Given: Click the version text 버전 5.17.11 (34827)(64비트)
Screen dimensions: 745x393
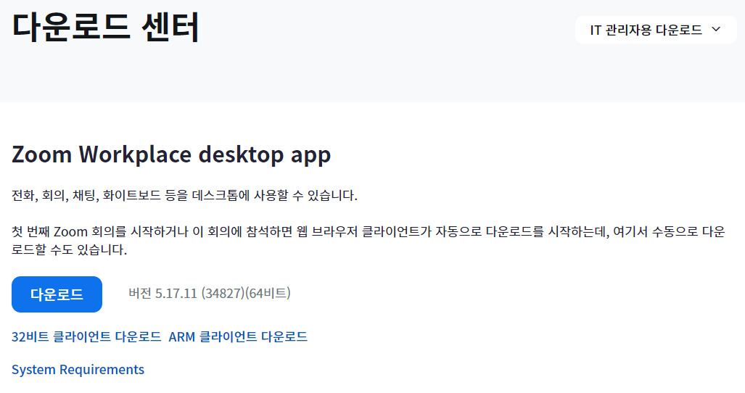Looking at the screenshot, I should point(210,294).
